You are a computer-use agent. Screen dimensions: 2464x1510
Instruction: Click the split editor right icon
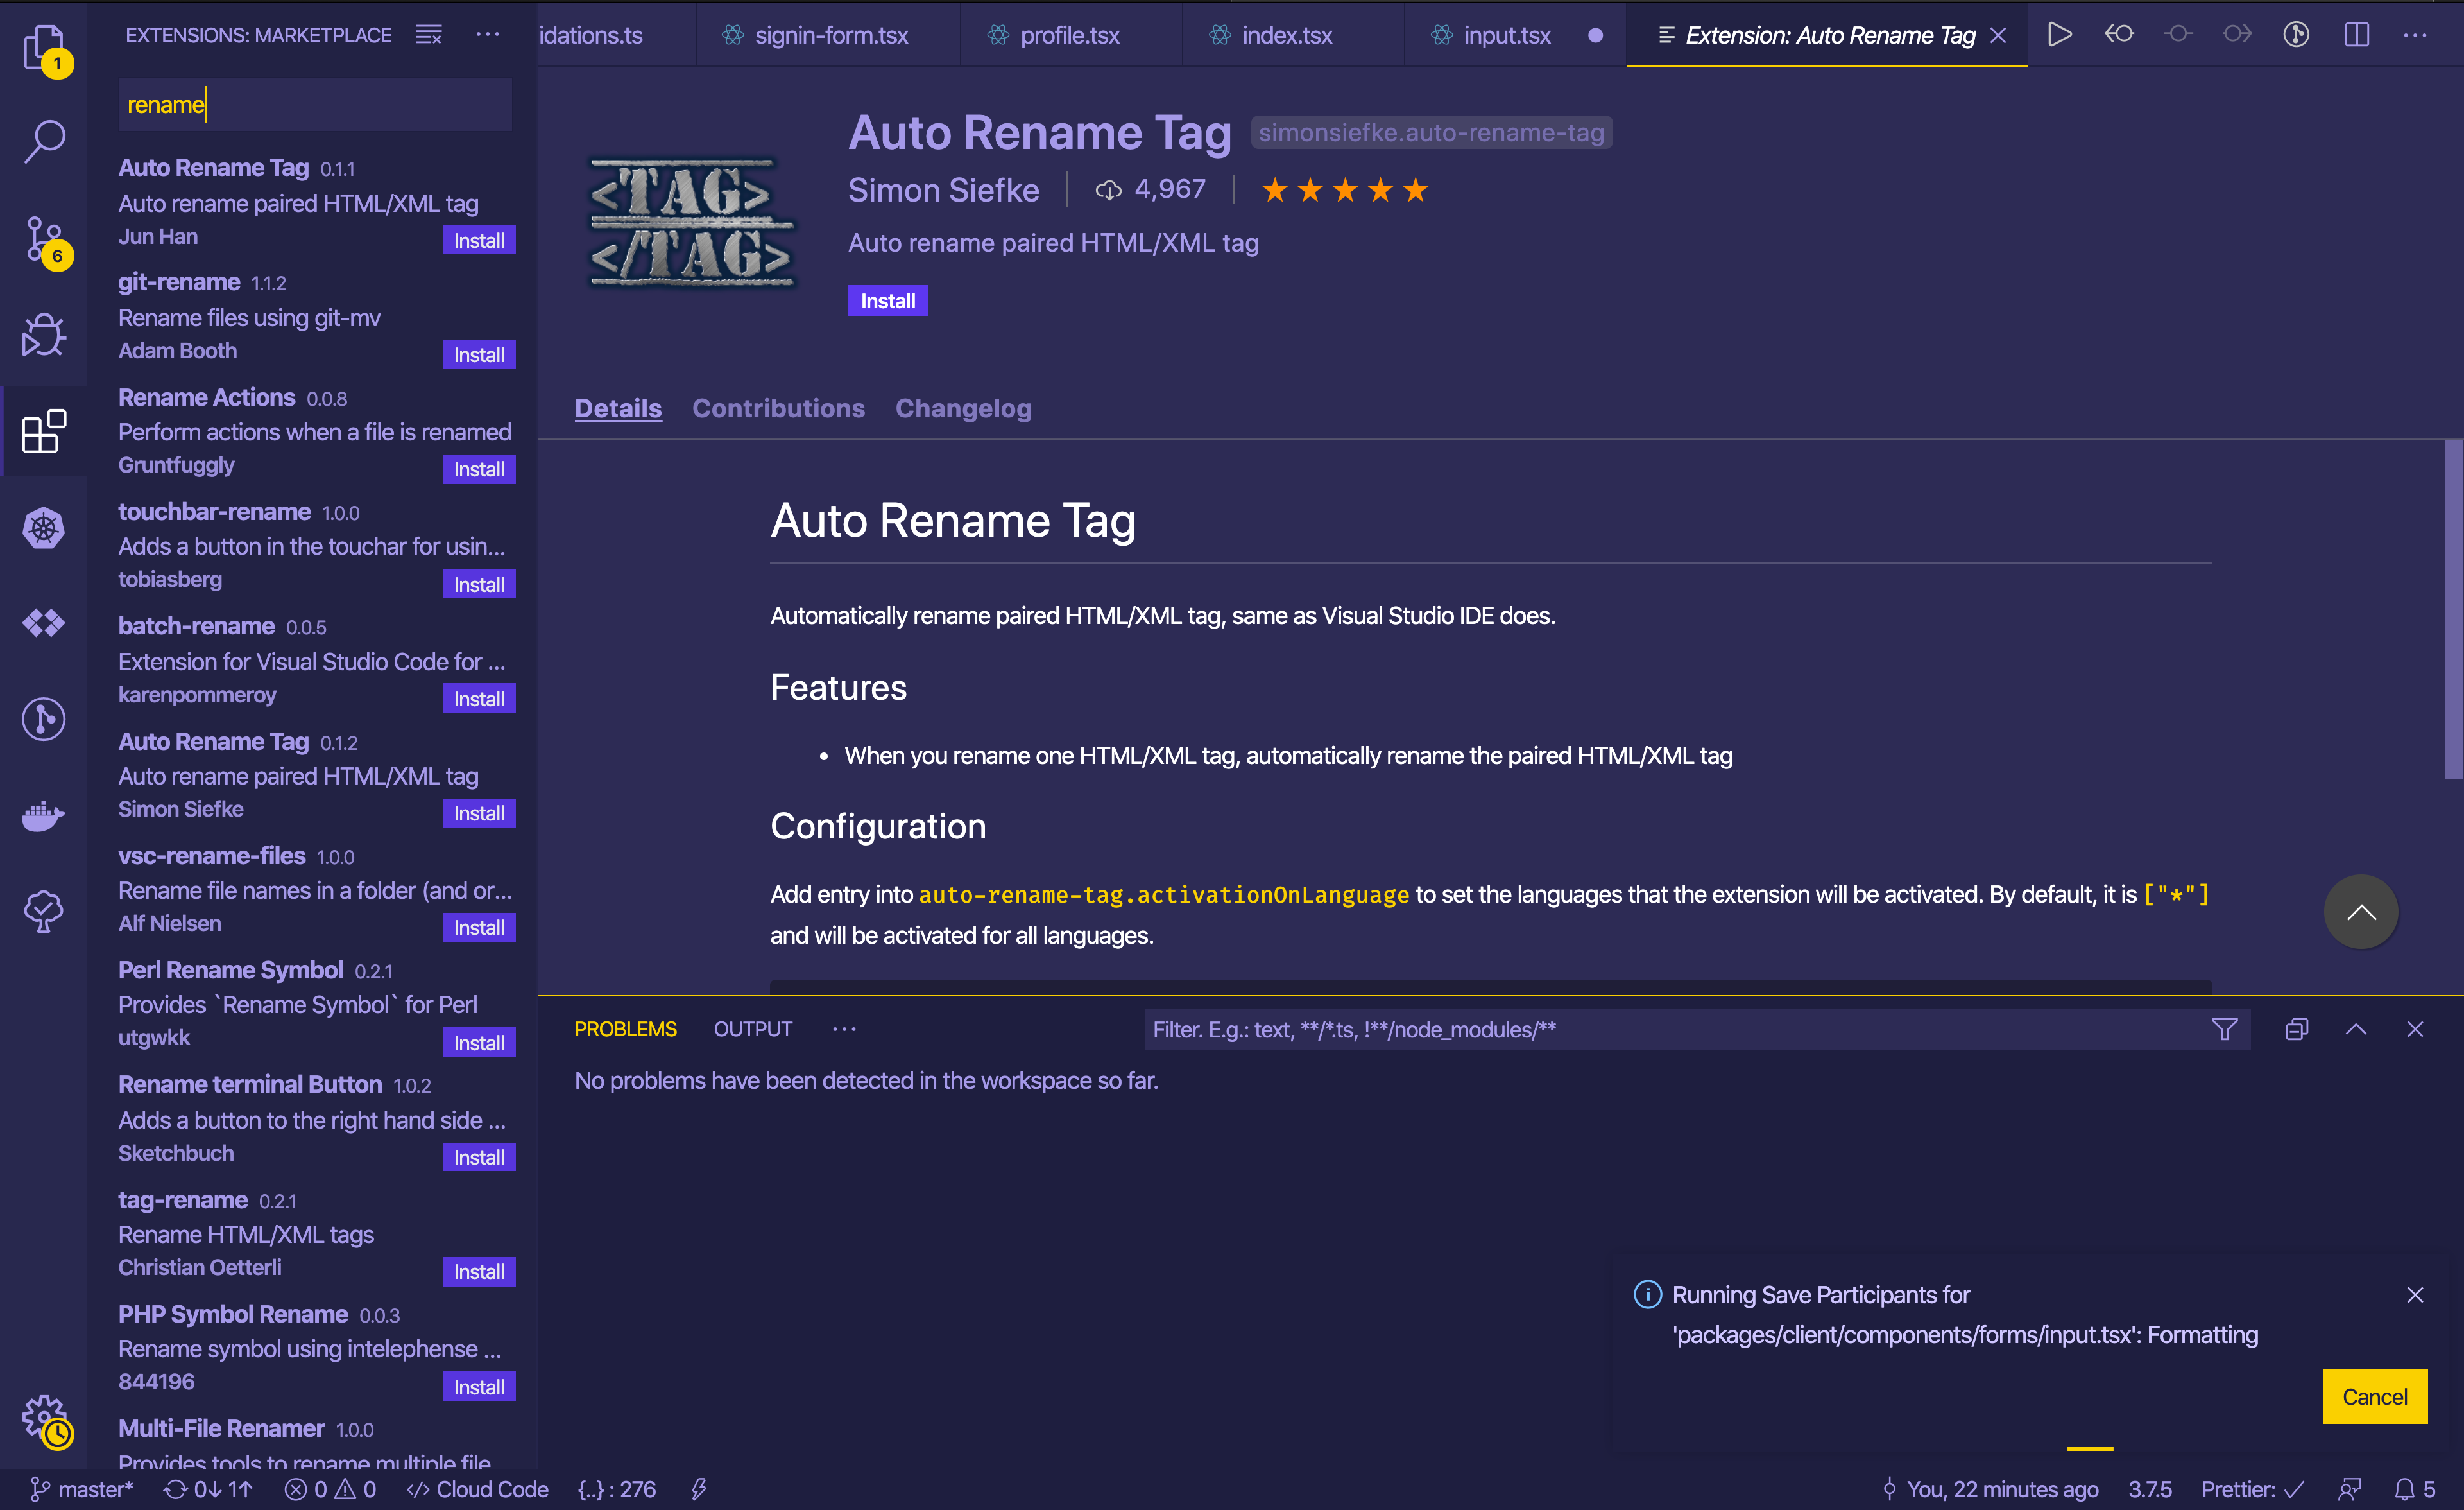pos(2356,35)
